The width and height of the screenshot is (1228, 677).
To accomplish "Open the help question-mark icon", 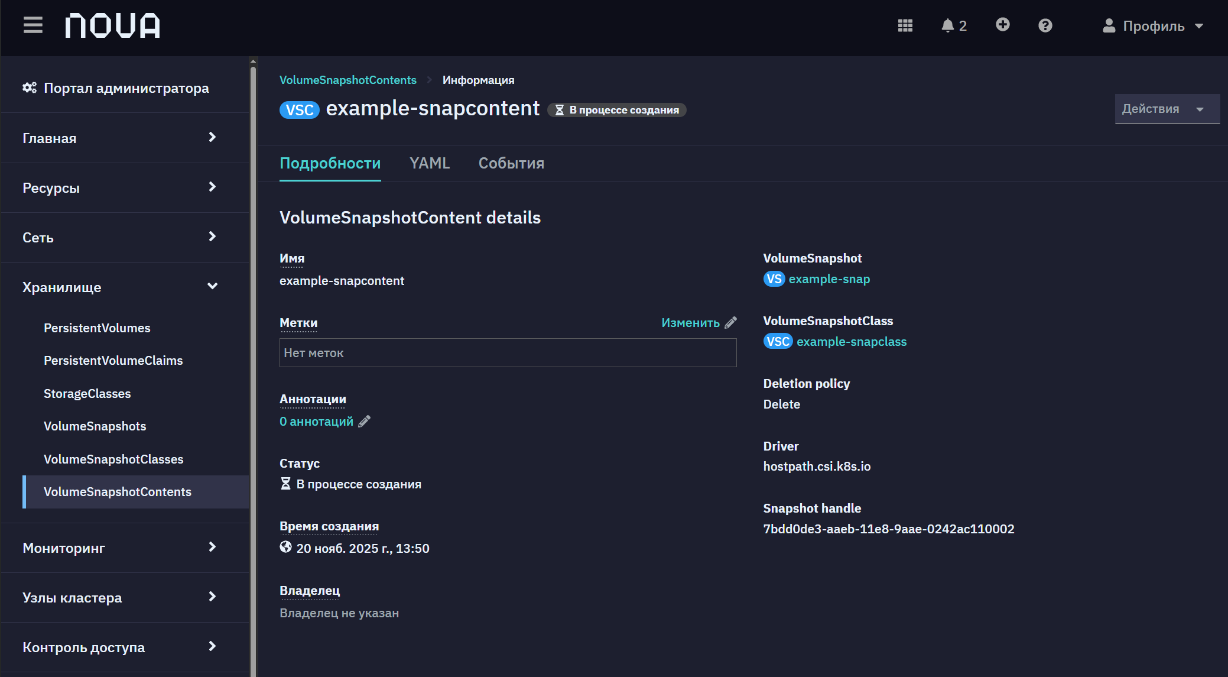I will pos(1045,25).
